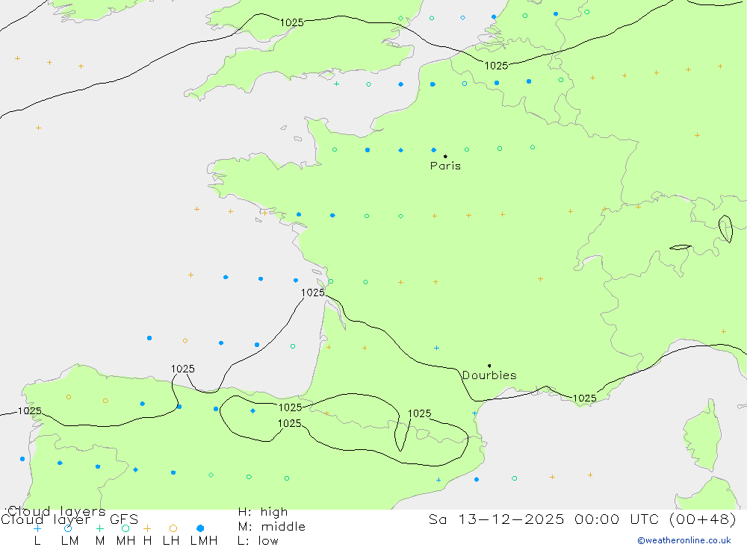Click the green plus M legend symbol
The image size is (747, 547).
click(99, 528)
